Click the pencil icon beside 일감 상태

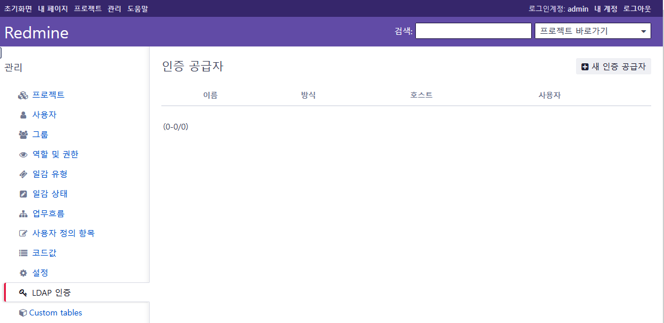[x=23, y=194]
